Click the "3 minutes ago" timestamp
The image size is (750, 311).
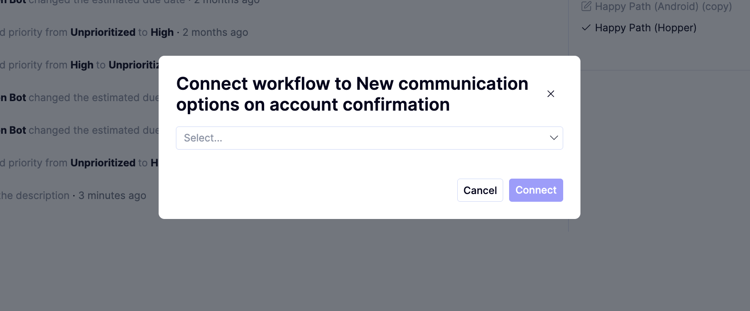click(112, 195)
